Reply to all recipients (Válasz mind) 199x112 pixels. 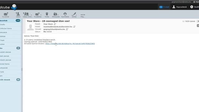tap(26, 15)
